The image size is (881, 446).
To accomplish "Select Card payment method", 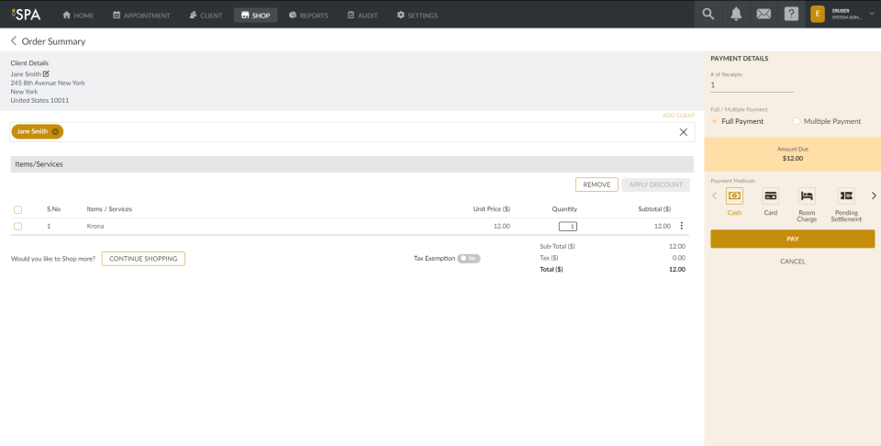I will tap(770, 202).
